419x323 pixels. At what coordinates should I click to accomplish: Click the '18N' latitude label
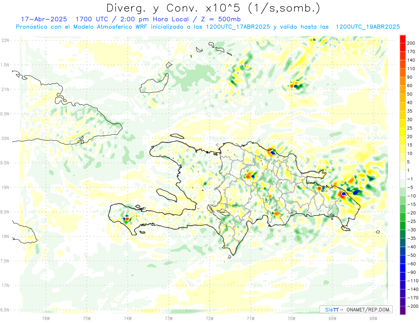point(5,236)
